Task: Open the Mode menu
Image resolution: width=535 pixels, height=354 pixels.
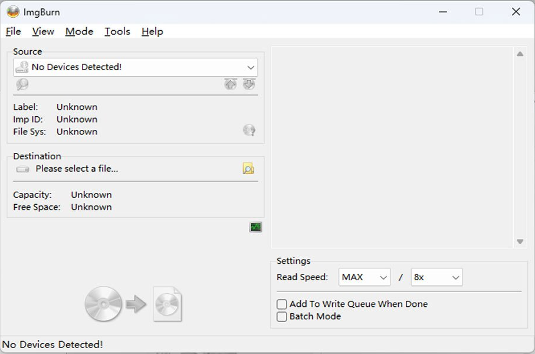Action: pos(79,31)
